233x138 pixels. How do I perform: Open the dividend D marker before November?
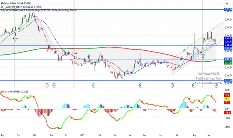click(x=54, y=86)
